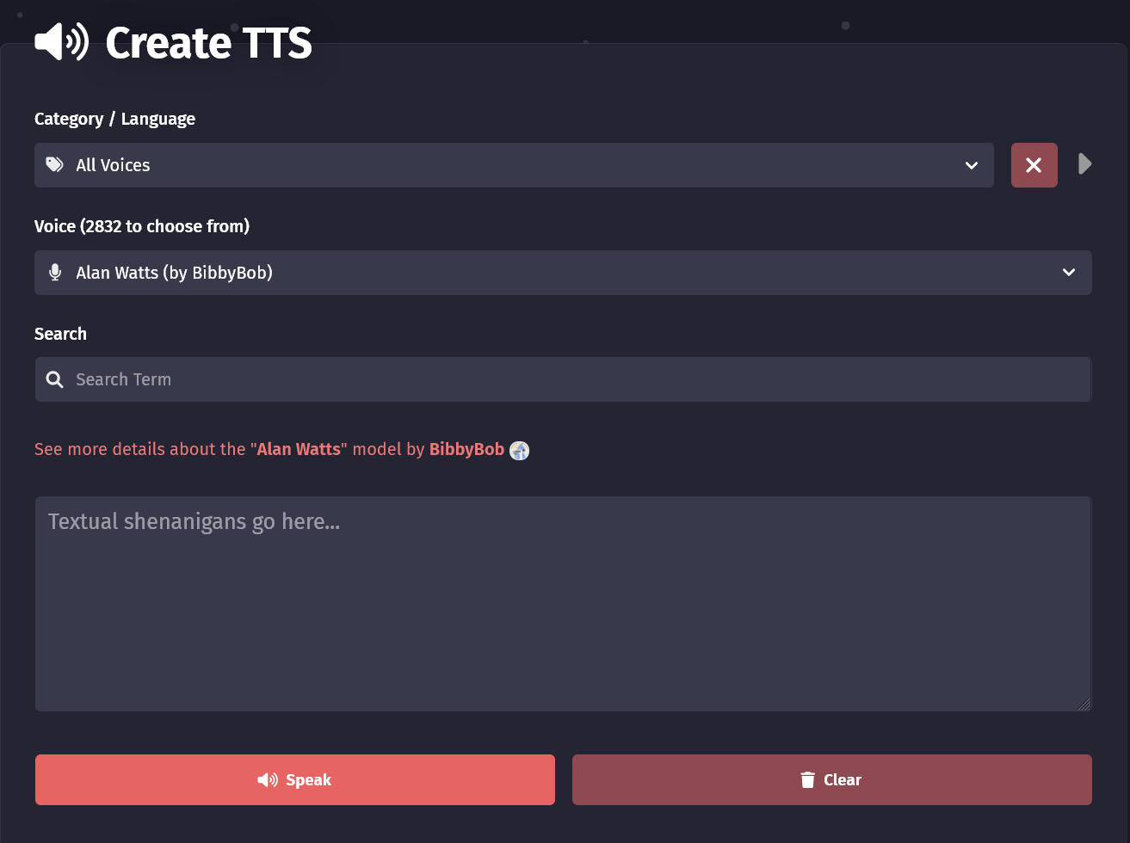Click into the Textual shenanigans text area
Image resolution: width=1130 pixels, height=843 pixels.
pyautogui.click(x=563, y=604)
